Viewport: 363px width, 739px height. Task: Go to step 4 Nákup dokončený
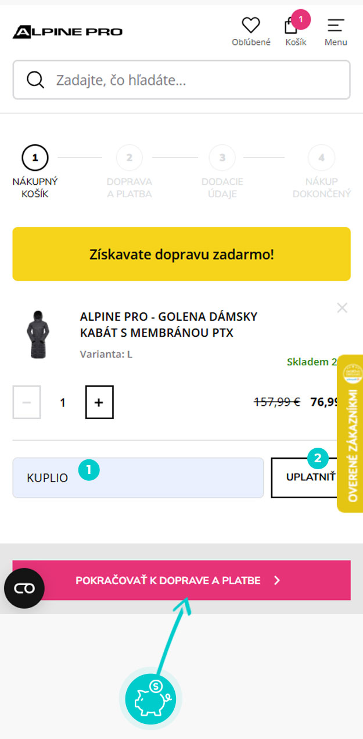tap(322, 158)
